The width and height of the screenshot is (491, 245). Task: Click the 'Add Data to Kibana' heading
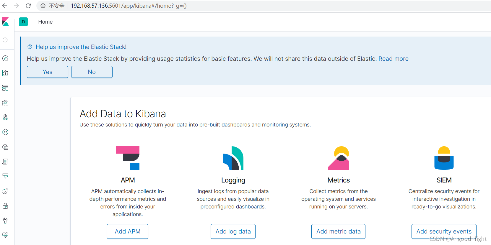pos(123,114)
